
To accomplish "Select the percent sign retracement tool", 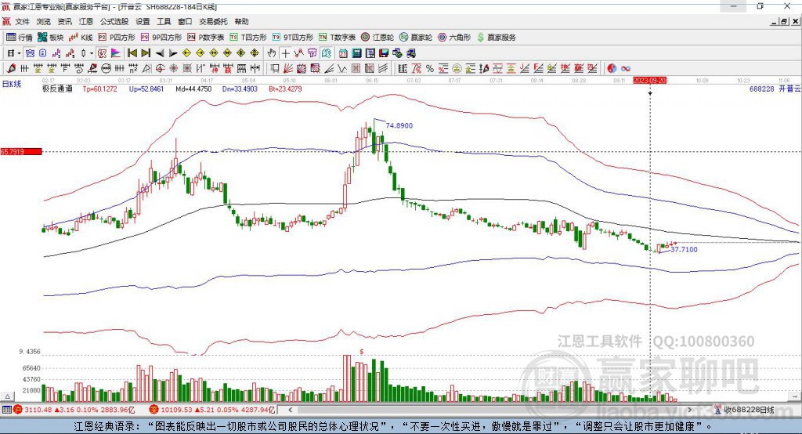I will point(430,68).
